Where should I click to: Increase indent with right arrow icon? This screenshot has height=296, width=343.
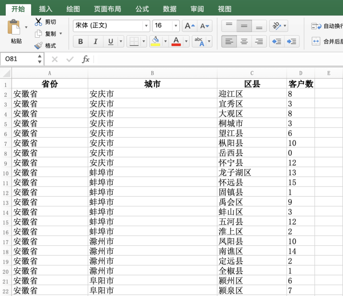292,41
